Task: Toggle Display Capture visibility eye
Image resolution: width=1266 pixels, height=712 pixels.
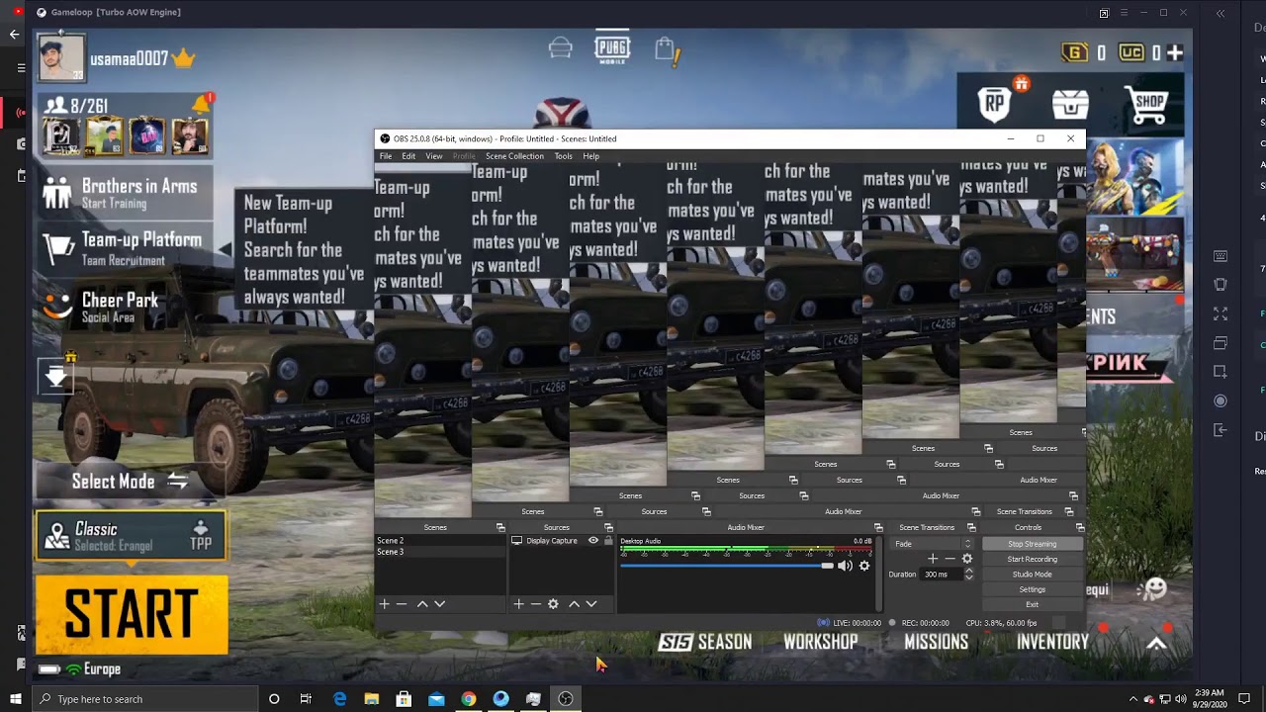Action: [x=593, y=541]
